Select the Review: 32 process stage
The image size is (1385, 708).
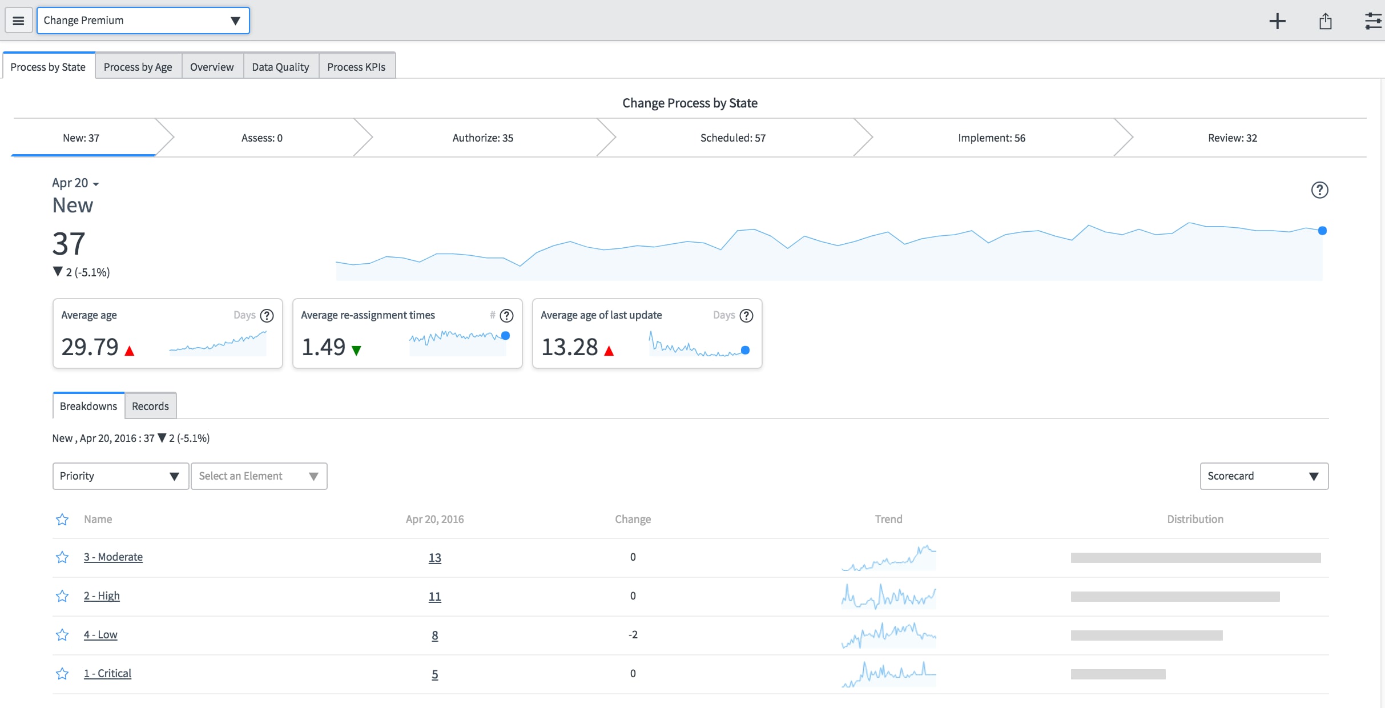(1233, 138)
